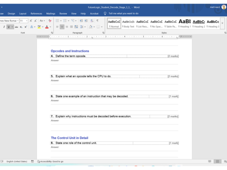Viewport: 227px width, 170px height.
Task: Open the References tab
Action: 36,14
